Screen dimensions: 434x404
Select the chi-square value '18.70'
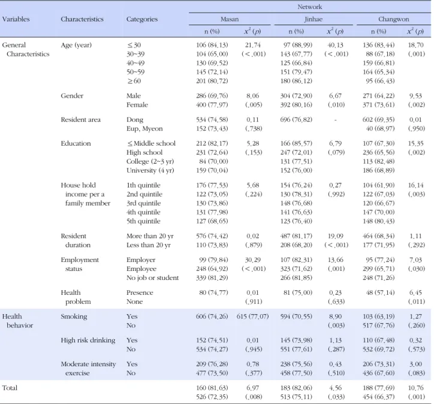coord(416,45)
